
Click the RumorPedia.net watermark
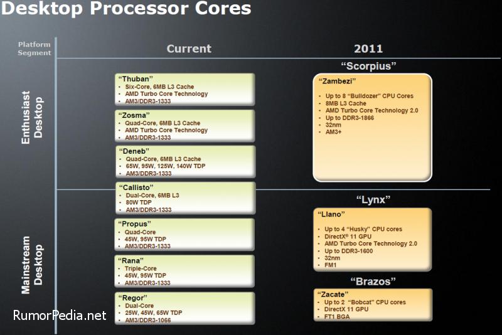coord(60,316)
